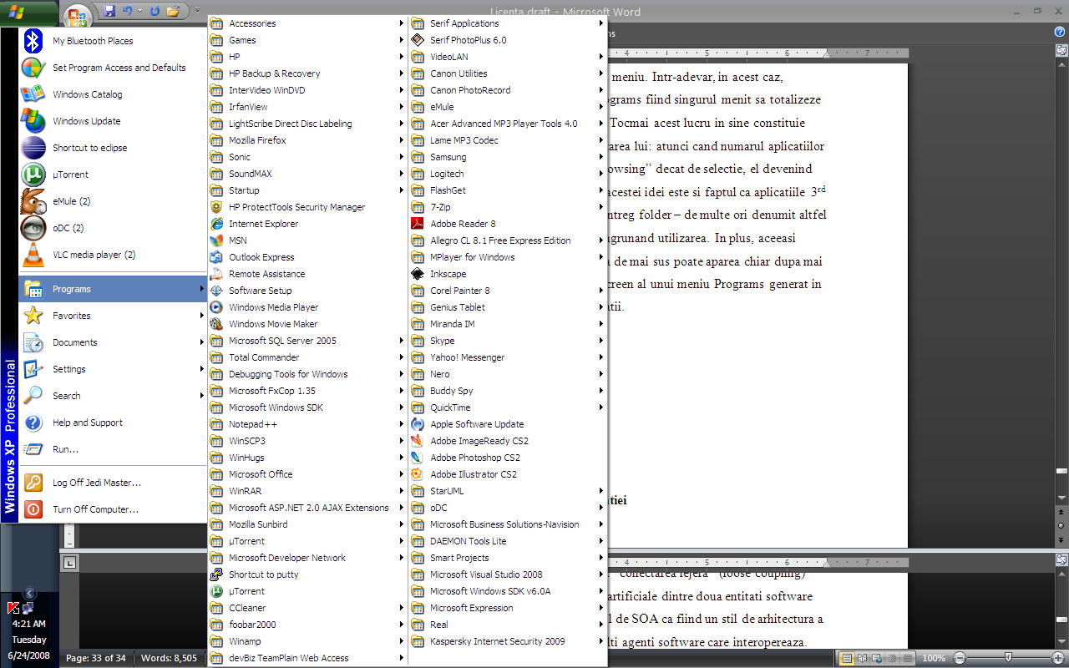Click the Word Help question mark icon
The height and width of the screenshot is (668, 1069).
point(1060,33)
